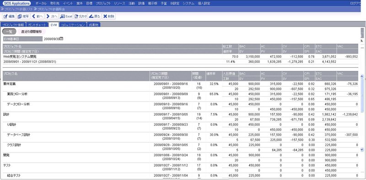Select the EVM tab
Image resolution: width=366 pixels, height=180 pixels.
coord(54,25)
